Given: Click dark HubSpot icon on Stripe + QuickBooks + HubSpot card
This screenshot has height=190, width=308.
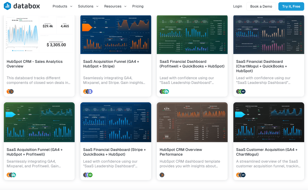Looking at the screenshot, I should pyautogui.click(x=84, y=175).
